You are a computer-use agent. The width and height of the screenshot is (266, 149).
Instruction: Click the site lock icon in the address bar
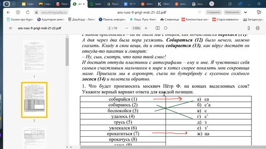point(36,12)
